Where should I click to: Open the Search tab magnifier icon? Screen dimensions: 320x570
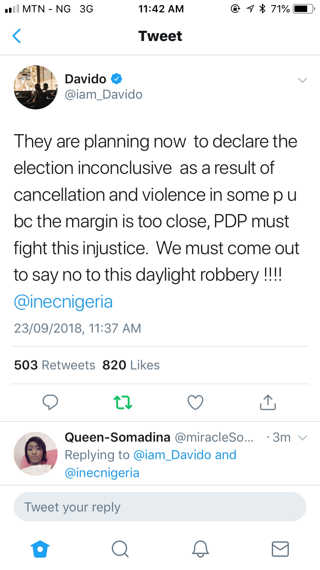(120, 549)
